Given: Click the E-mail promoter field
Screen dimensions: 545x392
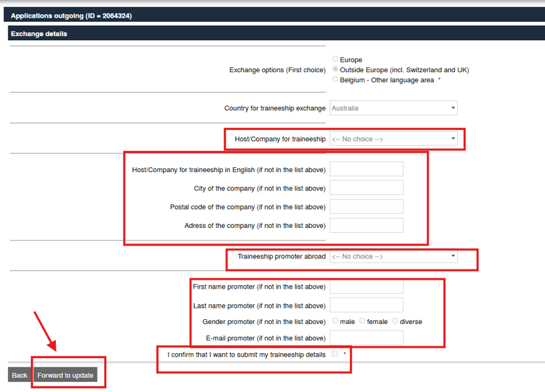Looking at the screenshot, I should [x=367, y=338].
